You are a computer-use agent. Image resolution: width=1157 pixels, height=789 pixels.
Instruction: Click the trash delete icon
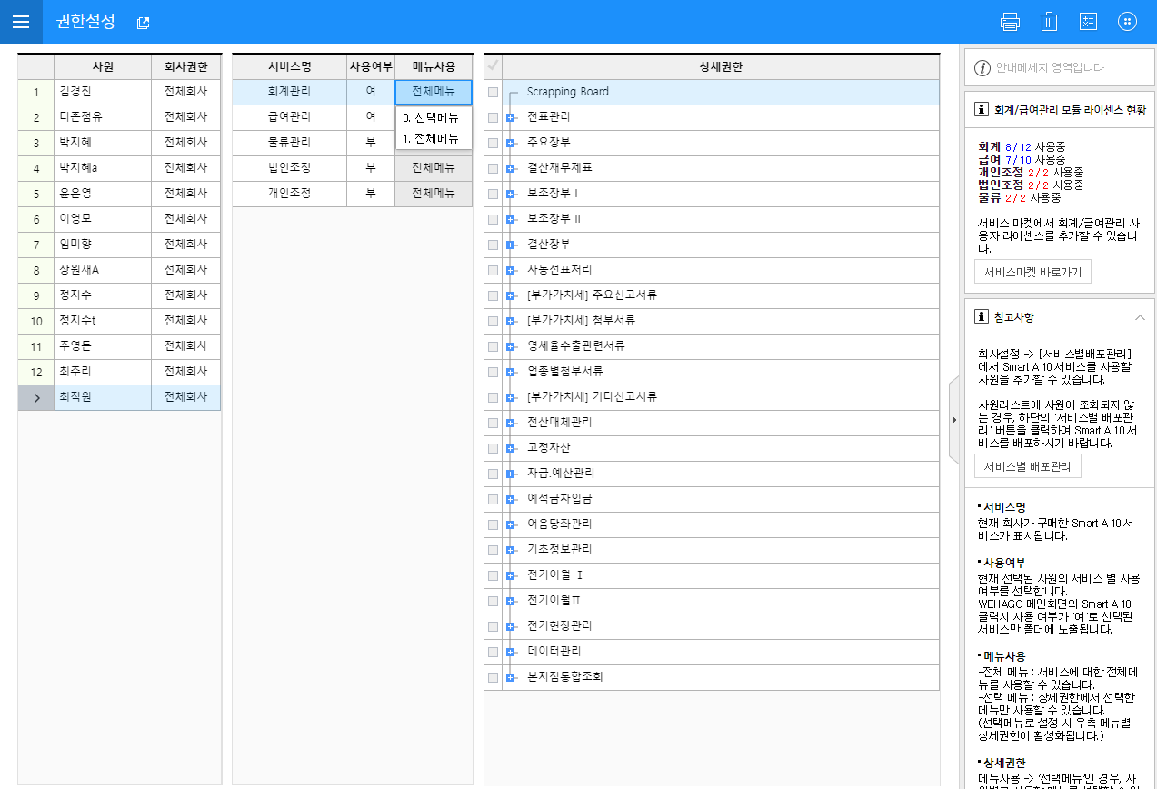tap(1049, 22)
